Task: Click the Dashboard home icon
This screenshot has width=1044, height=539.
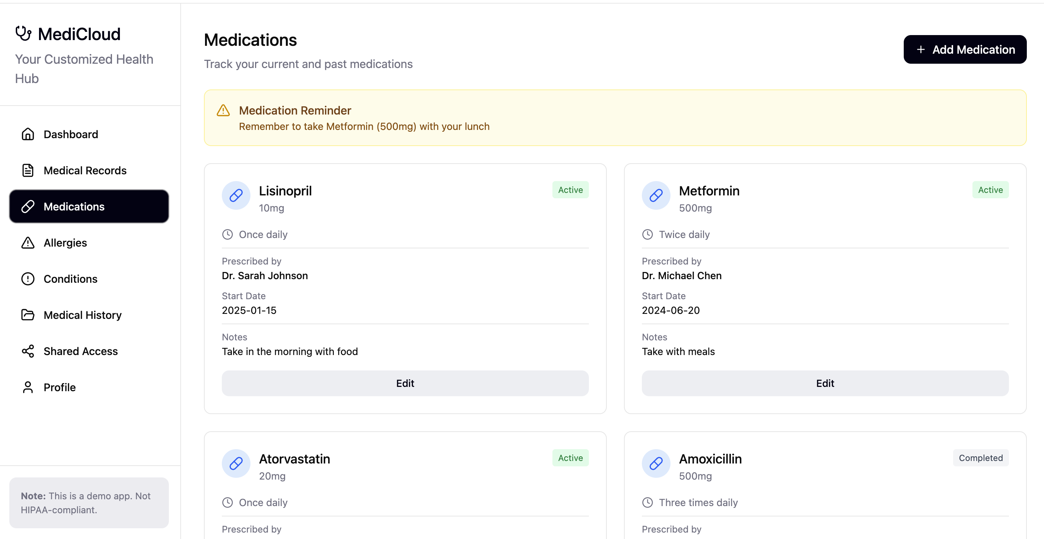Action: 28,134
